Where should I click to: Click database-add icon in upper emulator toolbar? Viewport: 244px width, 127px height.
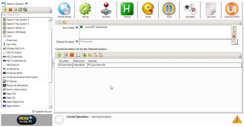pyautogui.click(x=59, y=22)
